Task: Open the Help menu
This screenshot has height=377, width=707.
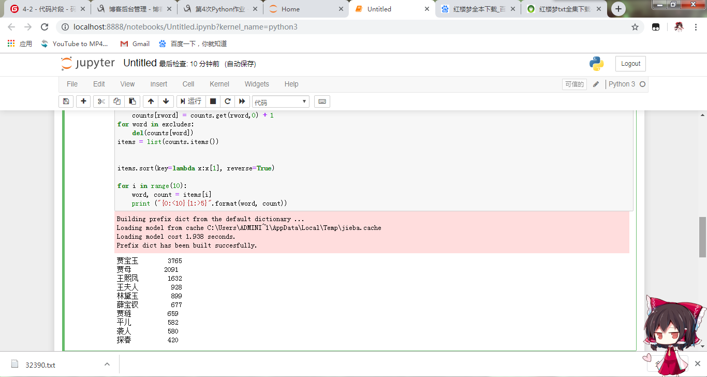Action: coord(291,84)
